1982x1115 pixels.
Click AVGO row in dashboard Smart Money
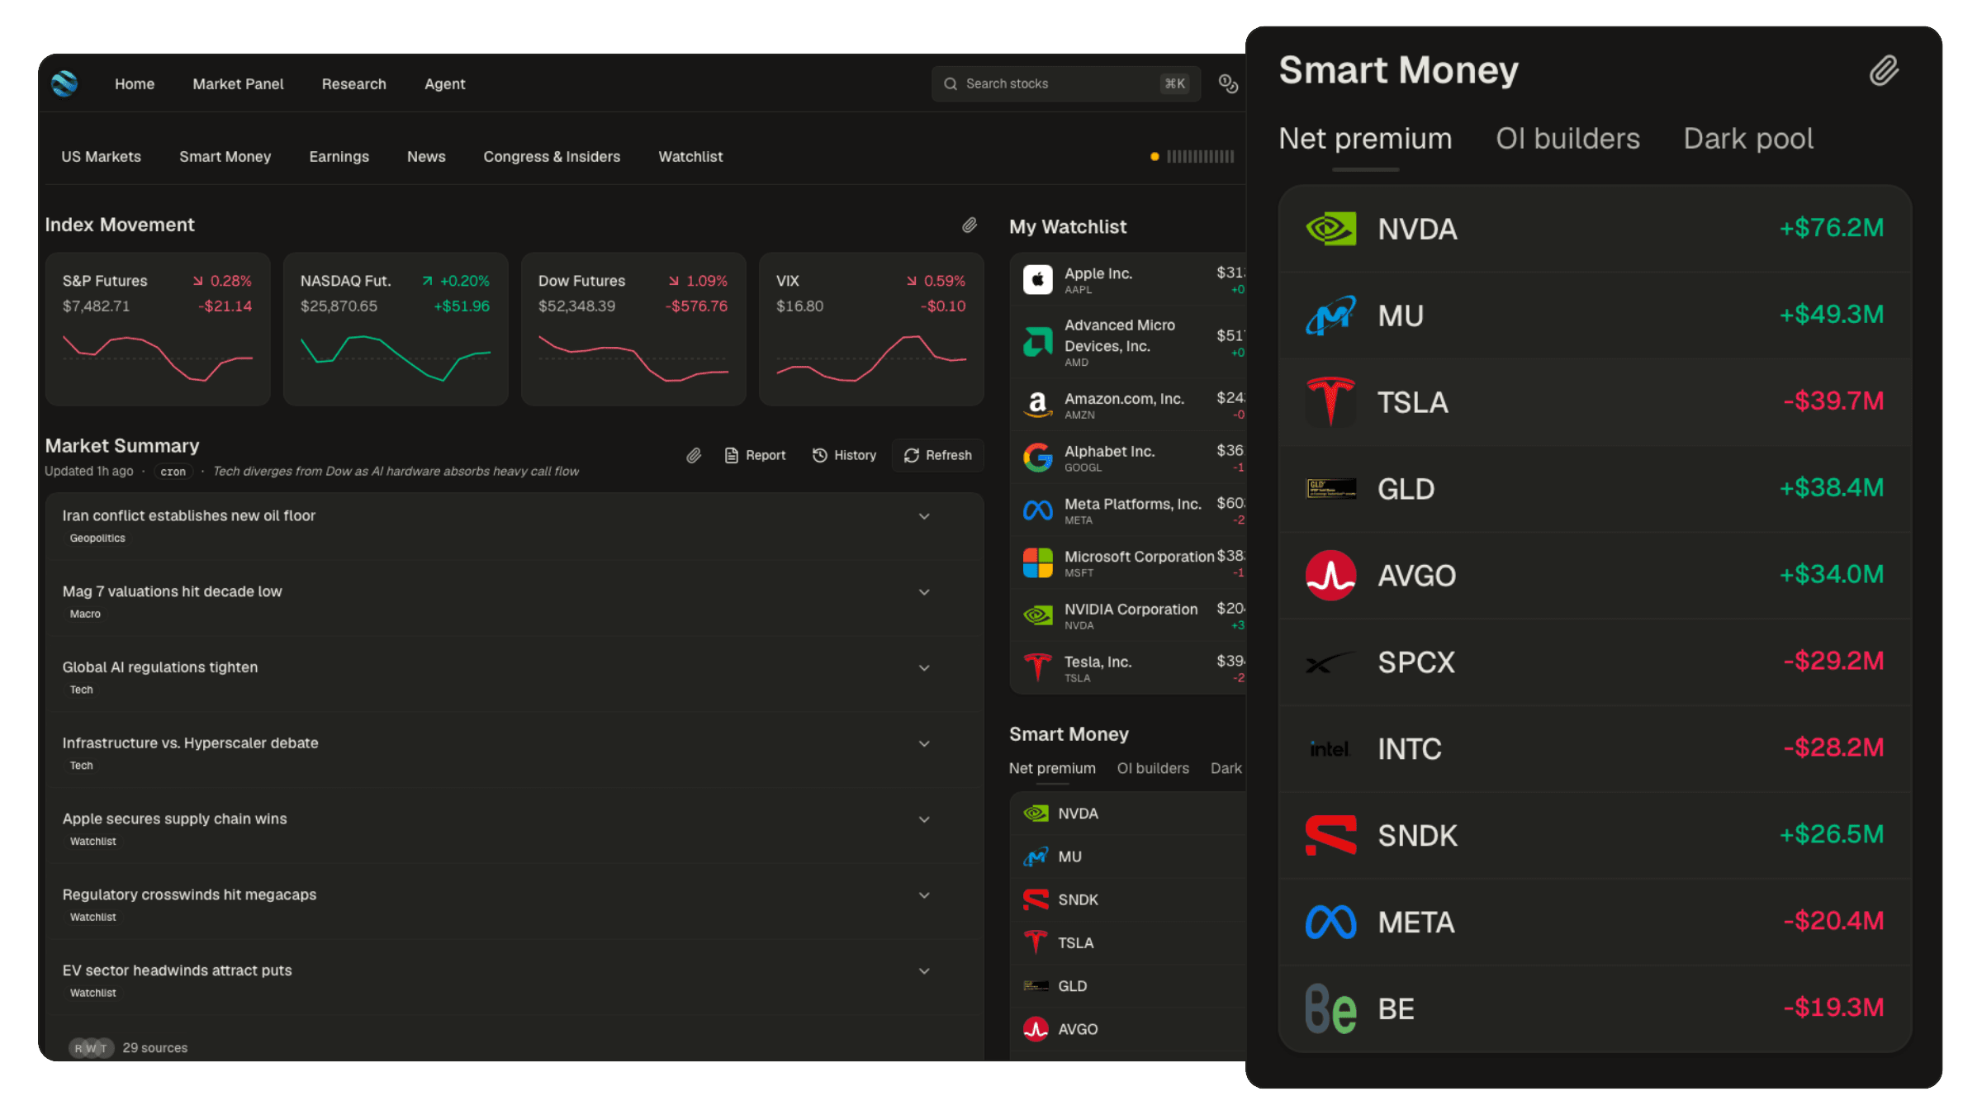[x=1128, y=1029]
